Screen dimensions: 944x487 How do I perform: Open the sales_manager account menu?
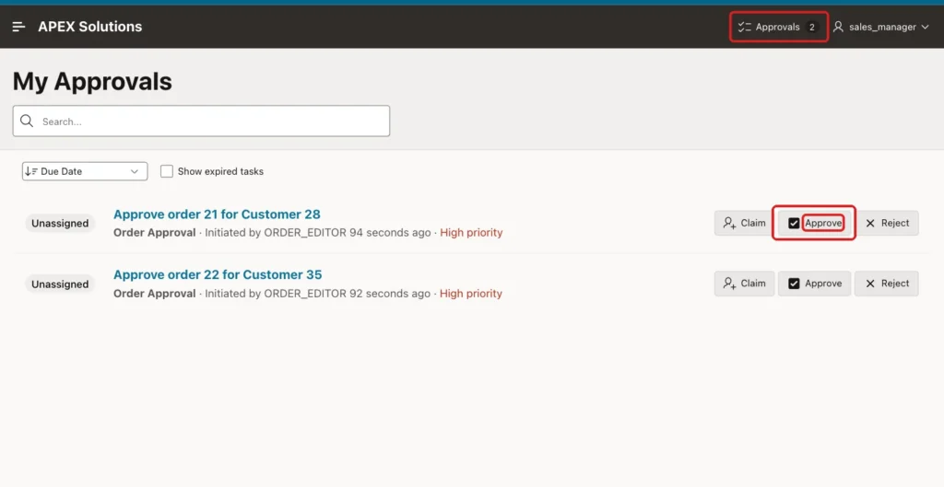880,27
